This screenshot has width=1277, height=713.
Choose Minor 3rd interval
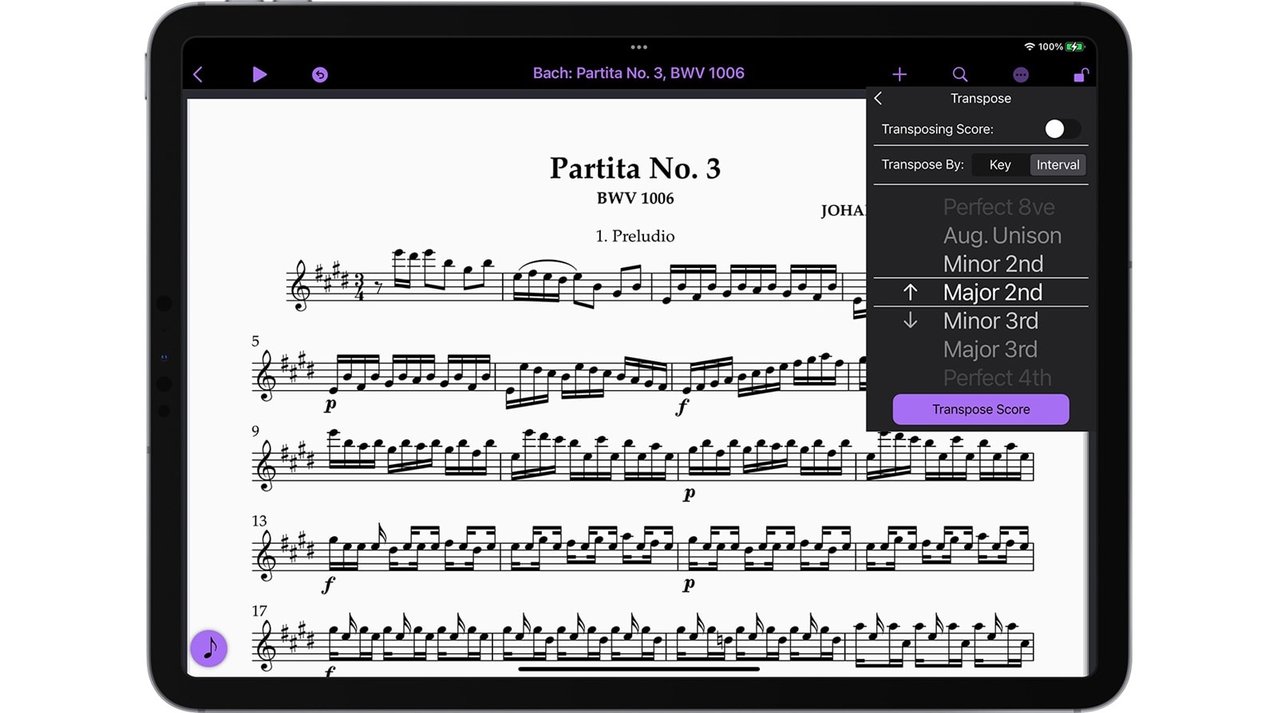[990, 321]
